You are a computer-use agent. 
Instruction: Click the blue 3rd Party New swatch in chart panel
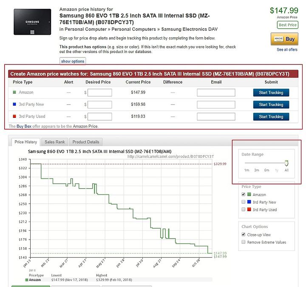tap(249, 202)
